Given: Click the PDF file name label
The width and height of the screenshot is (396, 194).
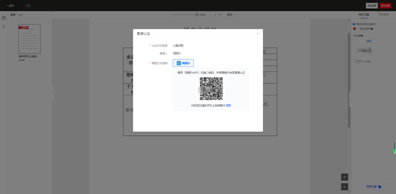Looking at the screenshot, I should (28, 58).
